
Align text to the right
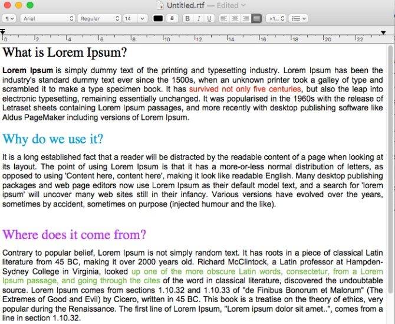pyautogui.click(x=246, y=18)
